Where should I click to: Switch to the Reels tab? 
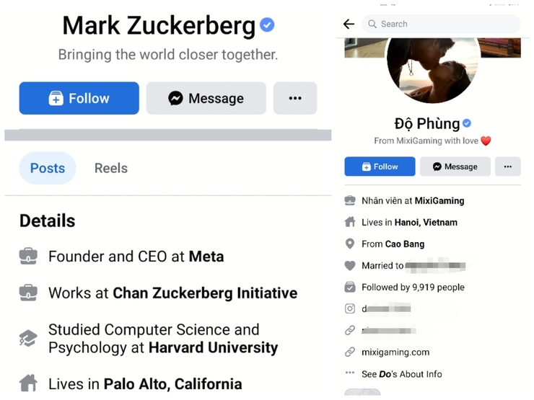111,168
